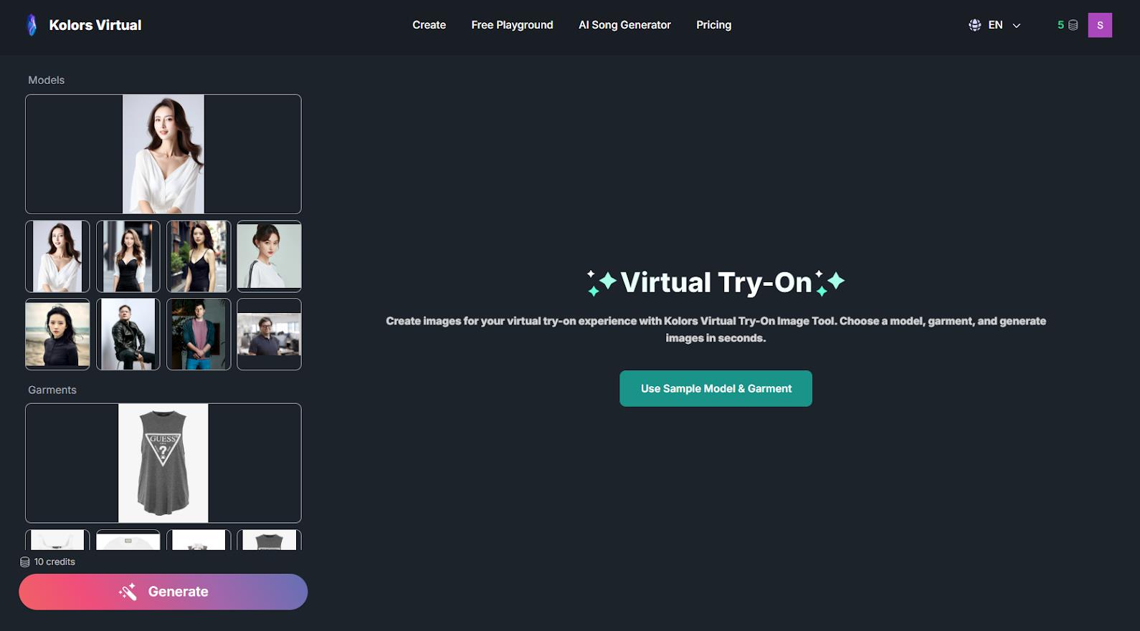
Task: Open AI Song Generator page
Action: point(624,25)
